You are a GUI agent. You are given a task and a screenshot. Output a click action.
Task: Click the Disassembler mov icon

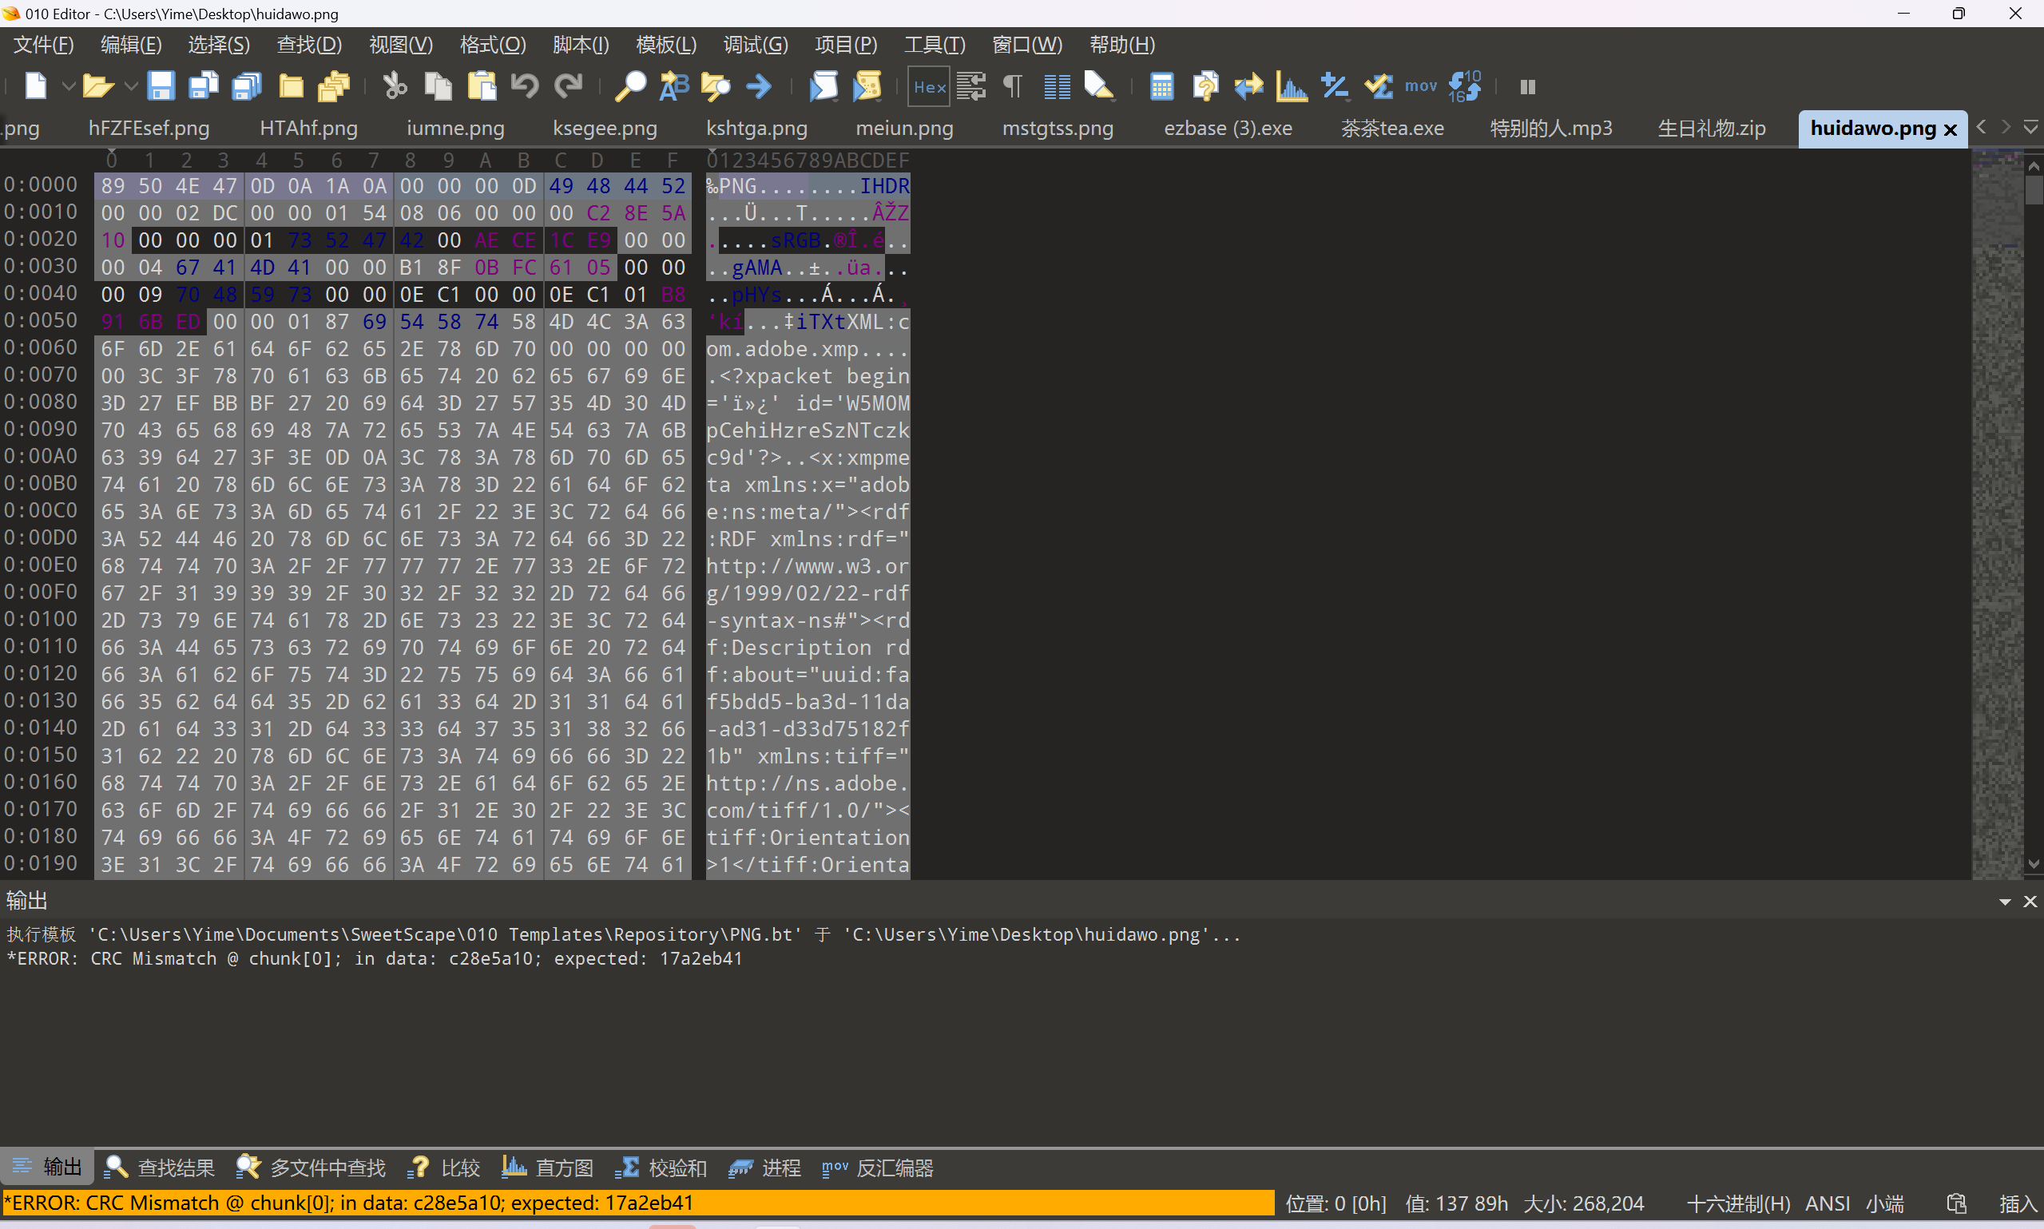[1420, 86]
